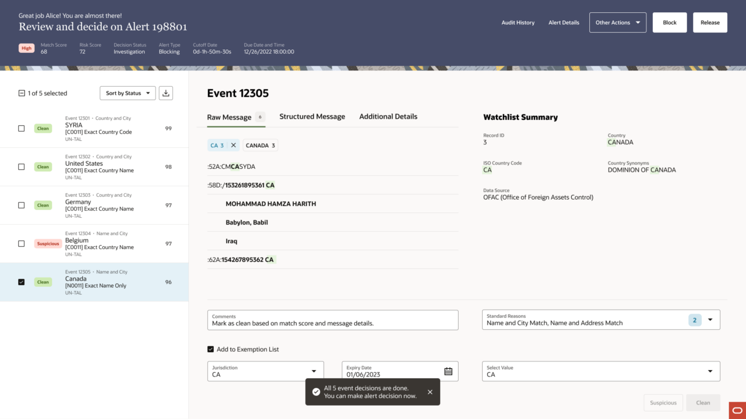Click into the Comments field
The width and height of the screenshot is (746, 419).
coord(333,320)
